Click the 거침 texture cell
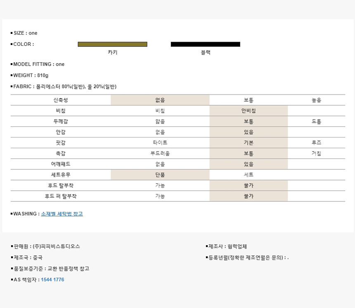The width and height of the screenshot is (355, 308). pyautogui.click(x=316, y=154)
